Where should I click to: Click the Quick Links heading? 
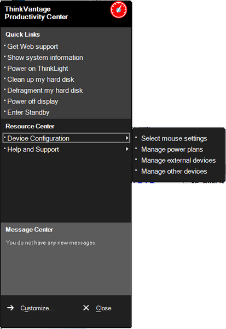[22, 35]
